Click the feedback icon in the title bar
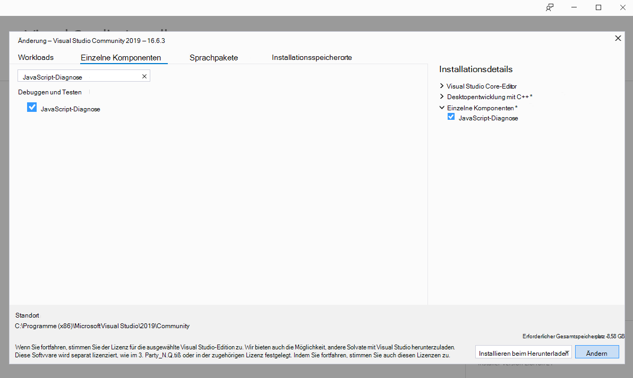 (550, 7)
